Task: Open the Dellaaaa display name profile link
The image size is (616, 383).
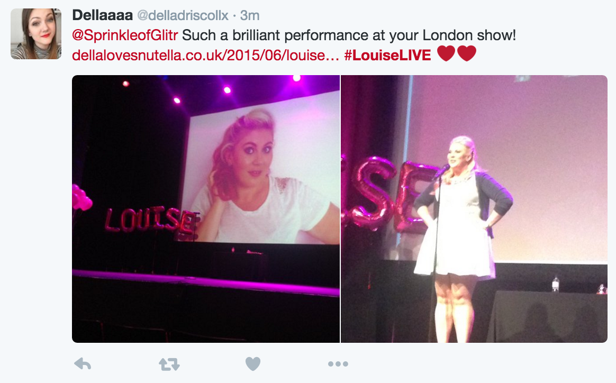Action: pos(102,15)
